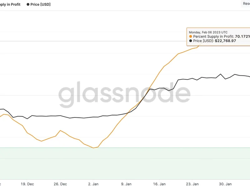The width and height of the screenshot is (250, 188).
Task: Click the orange dot in tooltip
Action: tap(191, 36)
